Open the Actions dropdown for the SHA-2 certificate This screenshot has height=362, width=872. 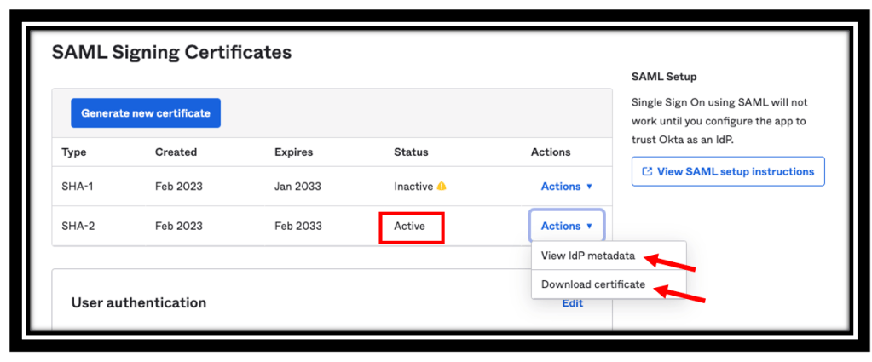566,226
